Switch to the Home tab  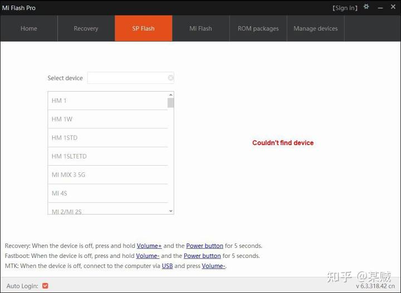(29, 28)
